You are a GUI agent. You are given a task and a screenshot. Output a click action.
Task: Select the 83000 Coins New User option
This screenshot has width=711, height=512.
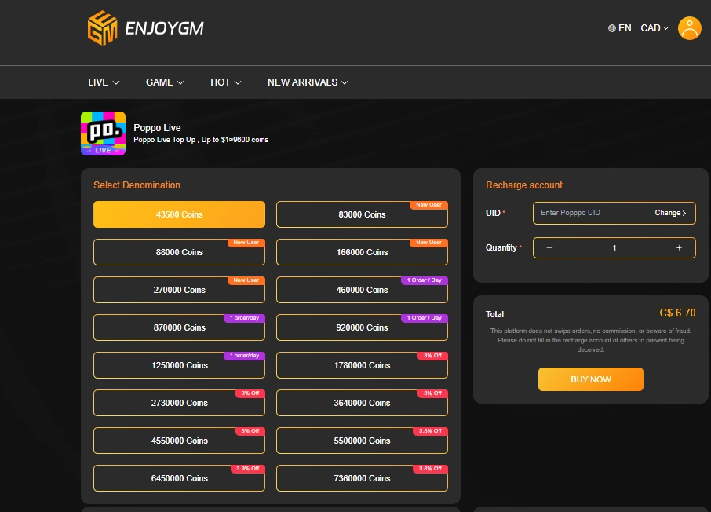pyautogui.click(x=362, y=214)
